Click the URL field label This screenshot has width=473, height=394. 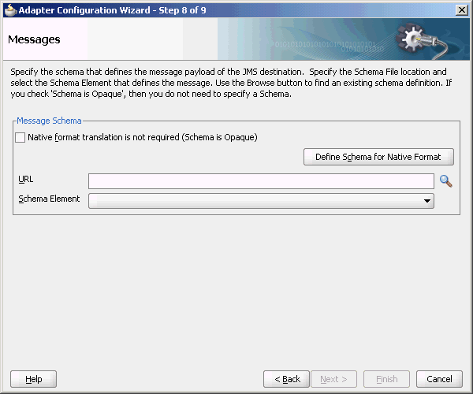click(26, 180)
